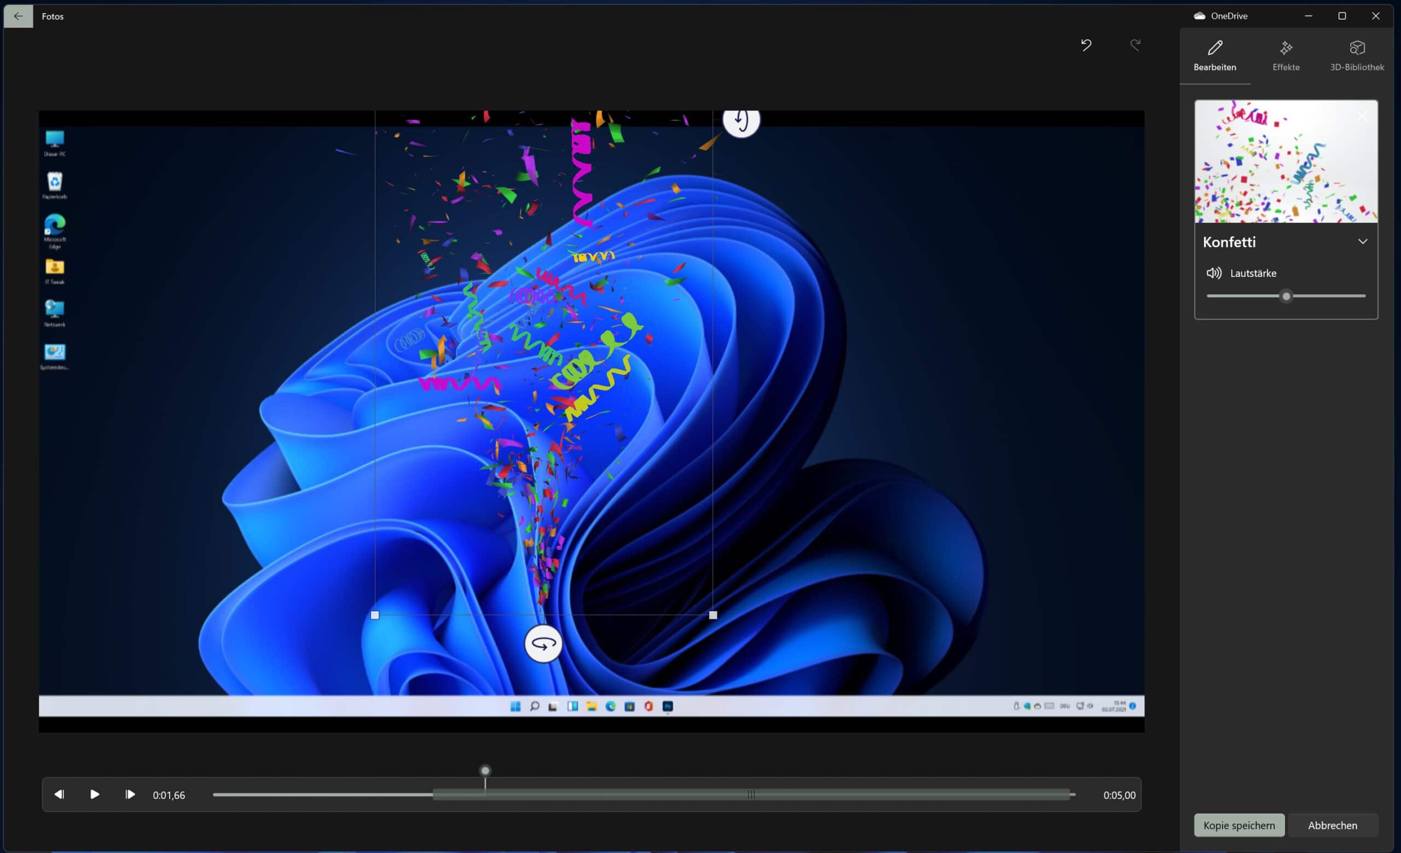This screenshot has width=1401, height=853.
Task: Step back one frame
Action: (x=59, y=794)
